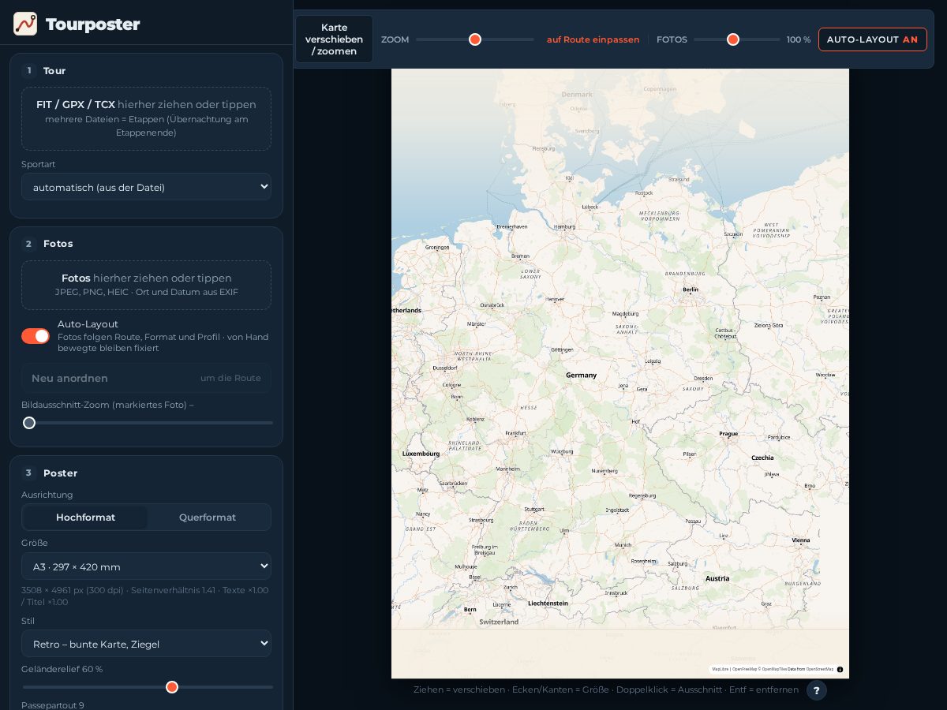Click the Tourposter title text
This screenshot has height=710, width=947.
click(x=93, y=24)
